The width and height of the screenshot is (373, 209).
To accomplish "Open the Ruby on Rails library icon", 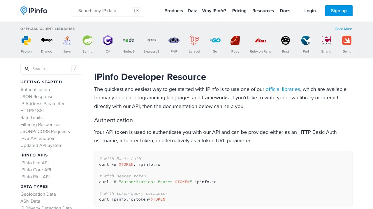I will (261, 40).
